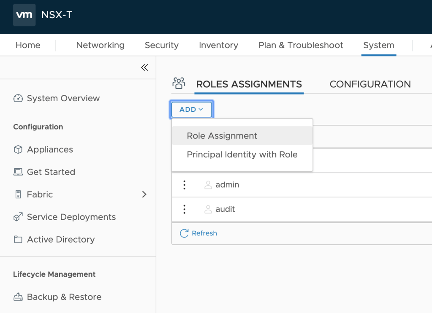Click the System Overview gauge icon

18,98
